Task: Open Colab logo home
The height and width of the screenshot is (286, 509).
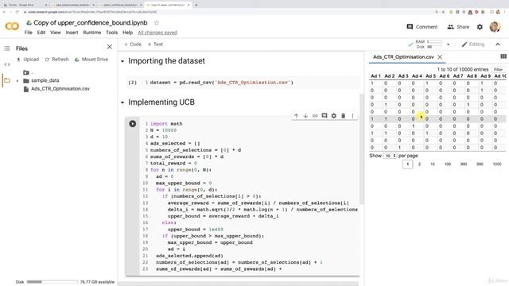Action: (x=12, y=26)
